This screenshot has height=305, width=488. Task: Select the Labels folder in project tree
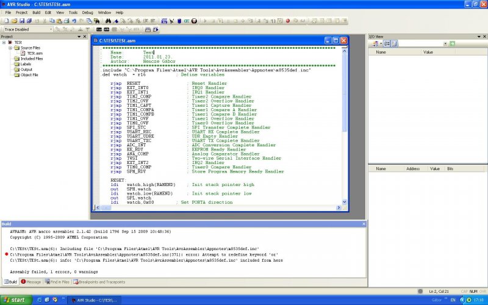point(26,64)
